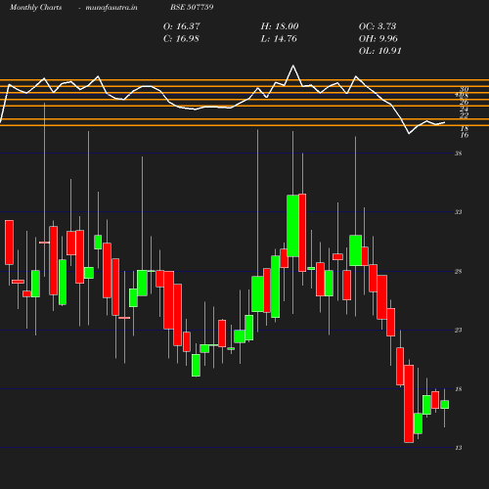Click price axis label '28'
Screen dimensions: 489x489
(x=459, y=271)
